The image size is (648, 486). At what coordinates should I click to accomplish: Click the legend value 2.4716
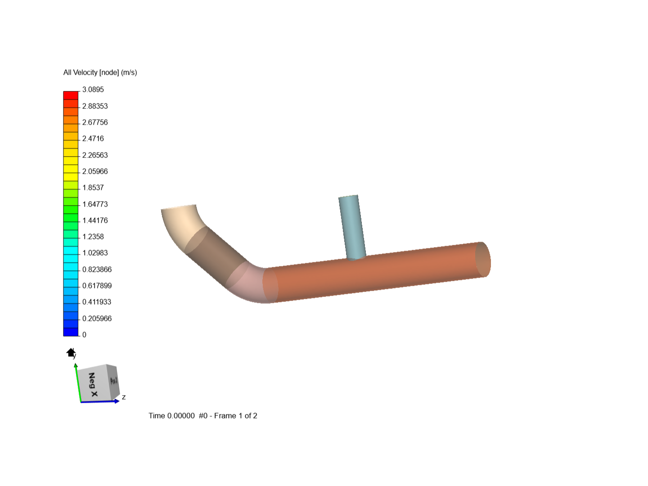[93, 139]
